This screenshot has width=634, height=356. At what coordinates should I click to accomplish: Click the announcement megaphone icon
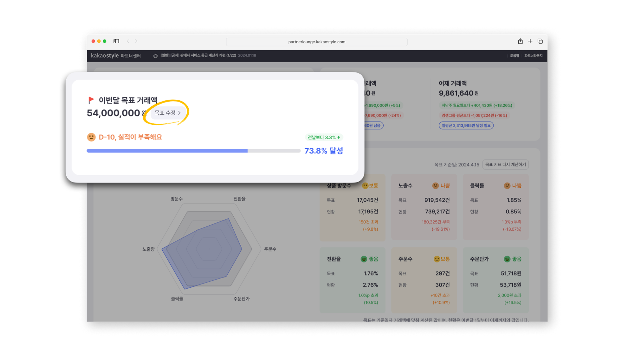click(155, 56)
